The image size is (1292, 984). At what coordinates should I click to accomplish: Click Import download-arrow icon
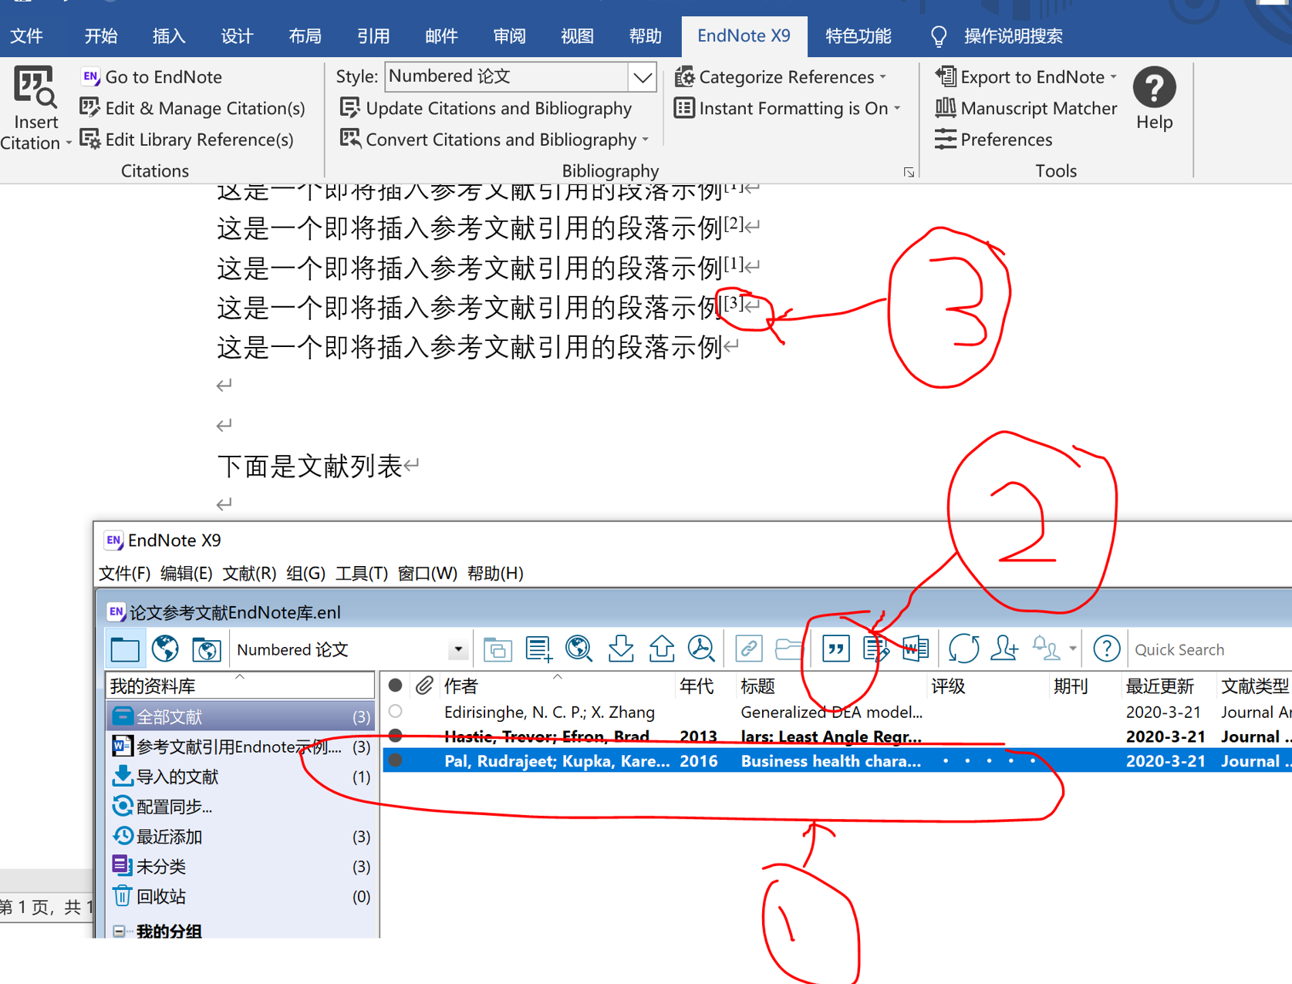[620, 649]
